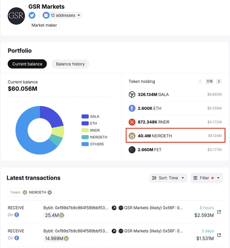Click the GALA legend color swatch
230x248 pixels.
click(85, 116)
